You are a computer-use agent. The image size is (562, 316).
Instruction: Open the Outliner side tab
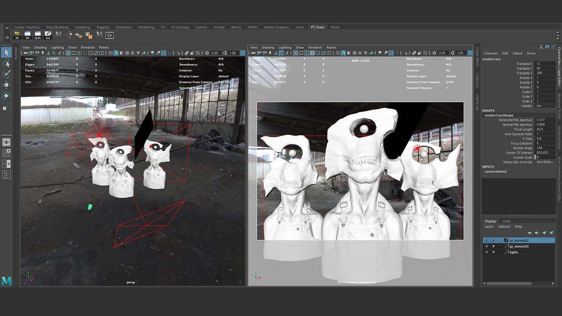(x=15, y=53)
